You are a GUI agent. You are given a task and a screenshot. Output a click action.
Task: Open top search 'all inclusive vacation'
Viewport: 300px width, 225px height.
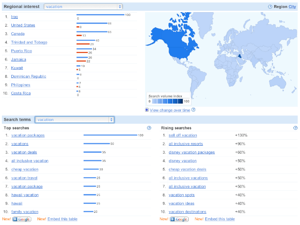coord(30,161)
